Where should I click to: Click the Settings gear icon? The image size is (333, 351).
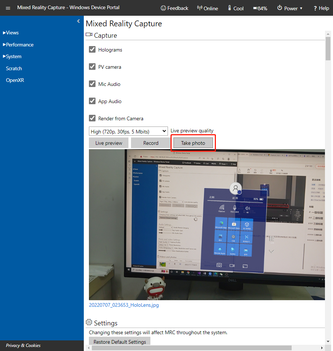click(x=89, y=322)
